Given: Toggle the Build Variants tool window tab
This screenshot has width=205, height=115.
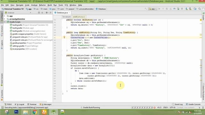Looking at the screenshot, I should click(2, 80).
